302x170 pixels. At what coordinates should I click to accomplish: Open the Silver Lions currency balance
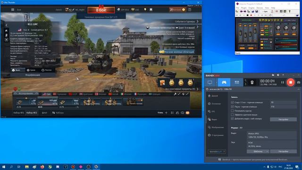pos(123,9)
